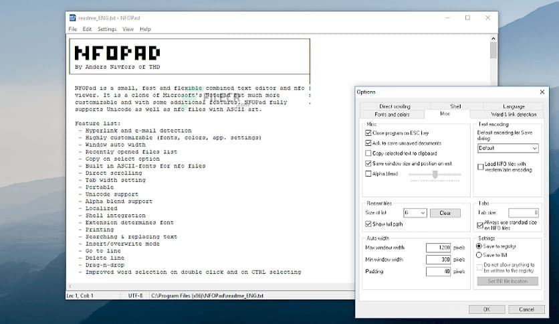The width and height of the screenshot is (559, 324).
Task: Click the Alpha blend slider thumb
Action: click(435, 175)
